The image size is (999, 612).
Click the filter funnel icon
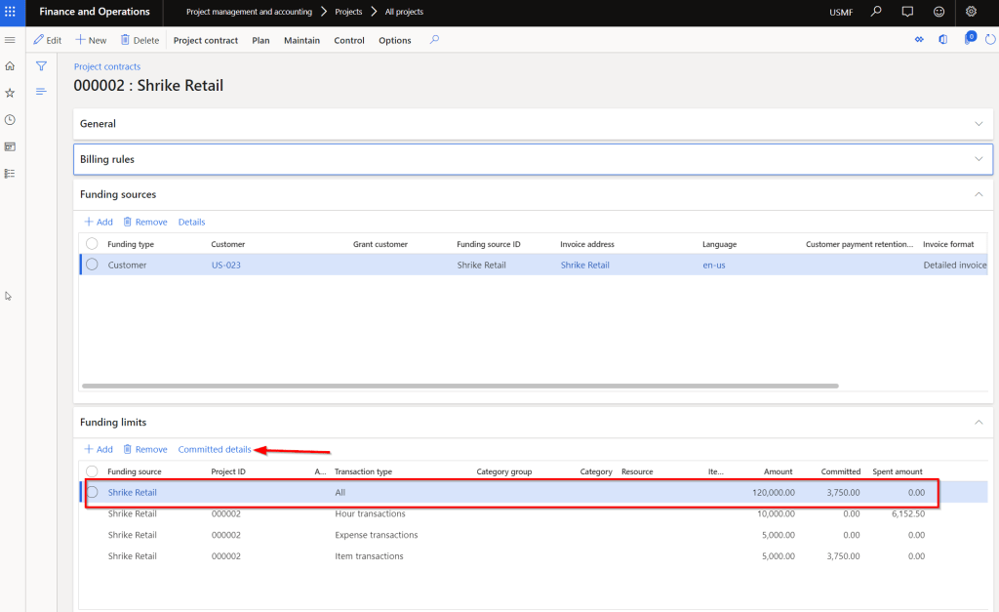click(x=41, y=66)
